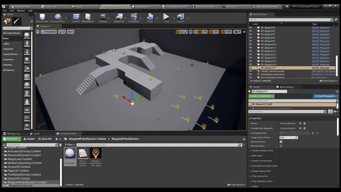The width and height of the screenshot is (341, 192).
Task: Open the viewport Perspective dropdown
Action: 48,32
